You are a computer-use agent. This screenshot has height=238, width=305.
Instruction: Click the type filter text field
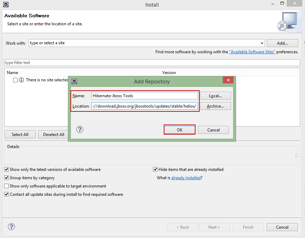pos(69,62)
